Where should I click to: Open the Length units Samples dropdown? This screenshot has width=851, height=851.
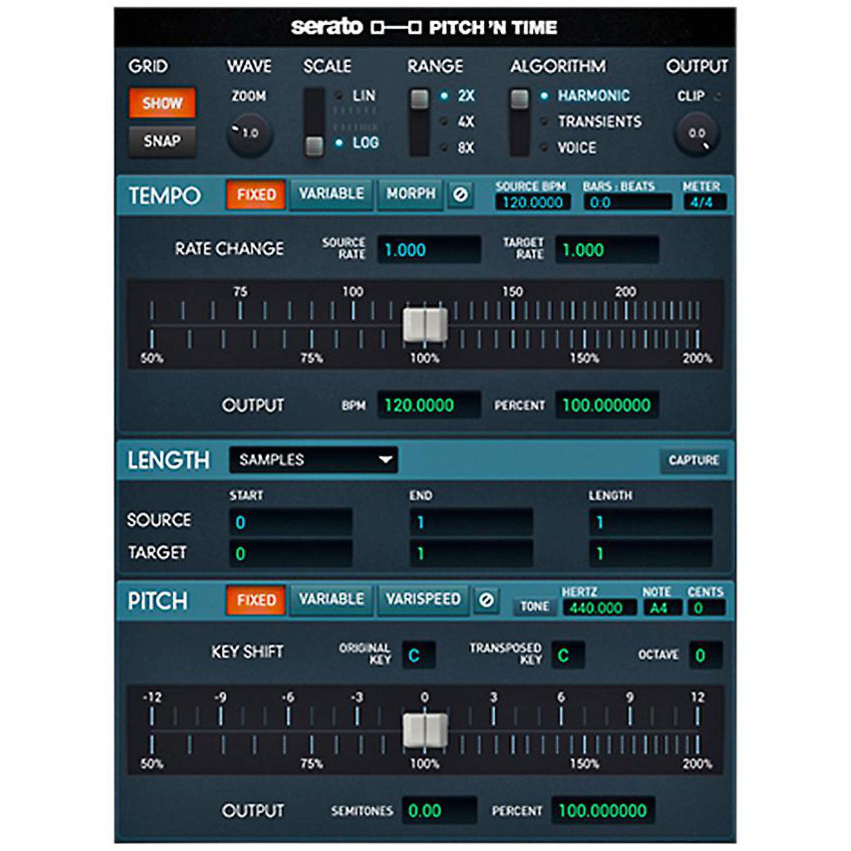pos(313,460)
